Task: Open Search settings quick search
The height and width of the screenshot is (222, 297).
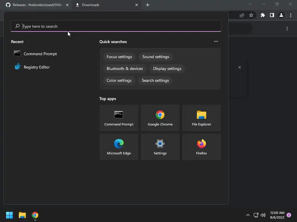Action: [x=155, y=81]
